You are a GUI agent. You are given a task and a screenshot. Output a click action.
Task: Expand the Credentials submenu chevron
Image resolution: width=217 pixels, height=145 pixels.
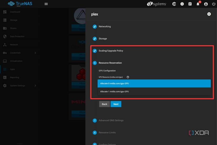(x=35, y=53)
